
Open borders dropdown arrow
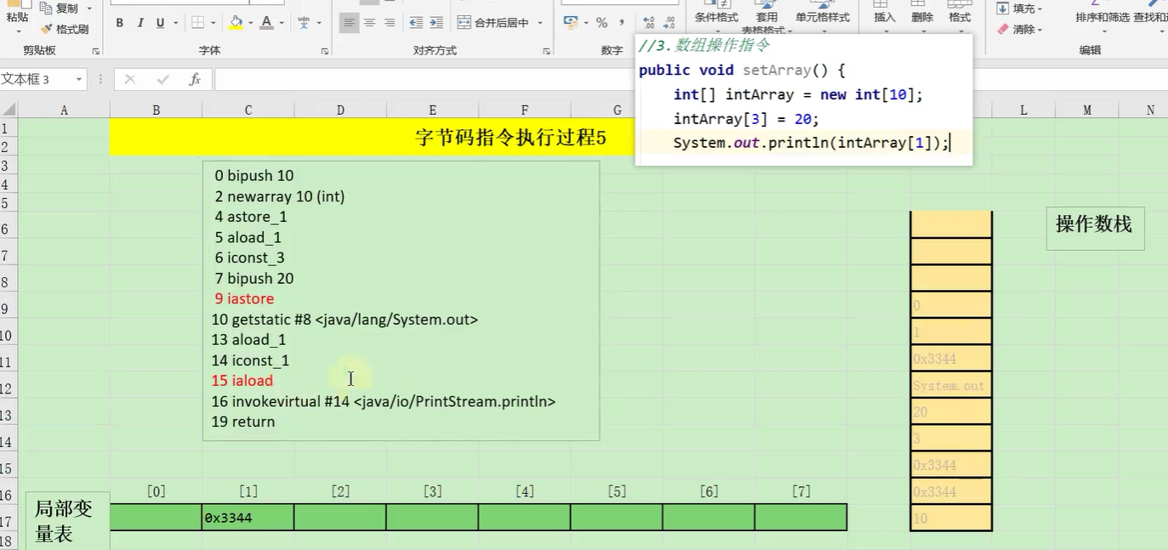pyautogui.click(x=213, y=23)
